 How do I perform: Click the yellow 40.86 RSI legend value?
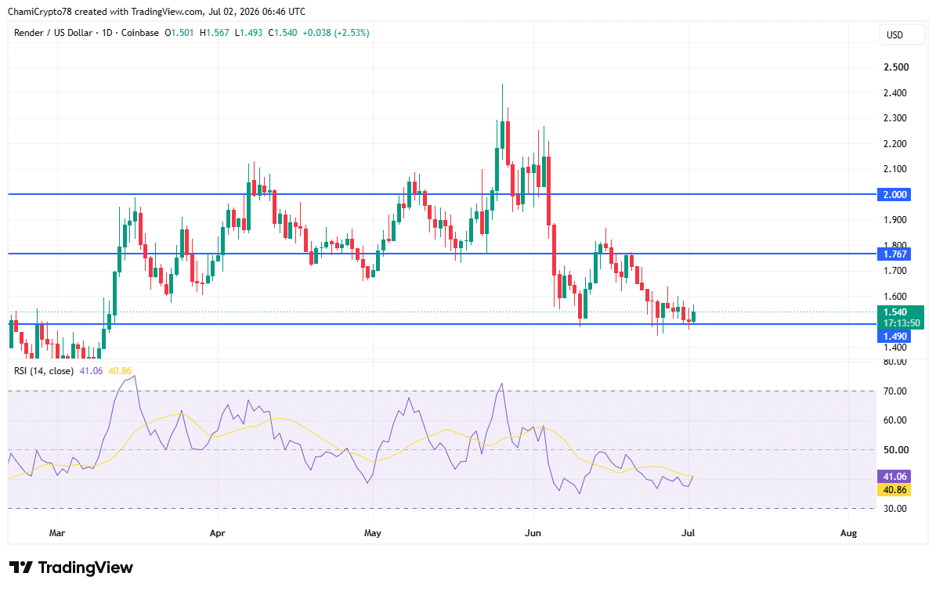click(x=120, y=371)
